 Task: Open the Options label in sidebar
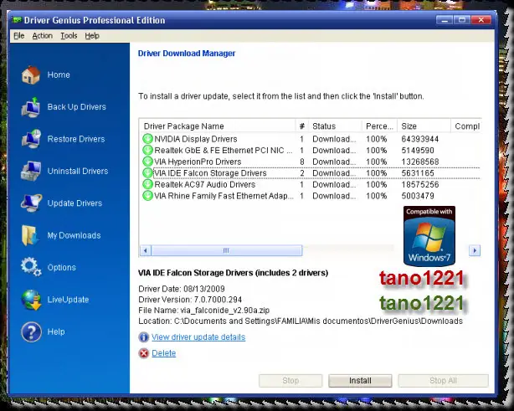pos(62,268)
